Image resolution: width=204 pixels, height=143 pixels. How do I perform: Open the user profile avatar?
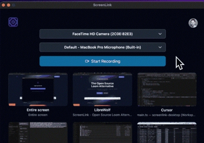tap(193, 23)
